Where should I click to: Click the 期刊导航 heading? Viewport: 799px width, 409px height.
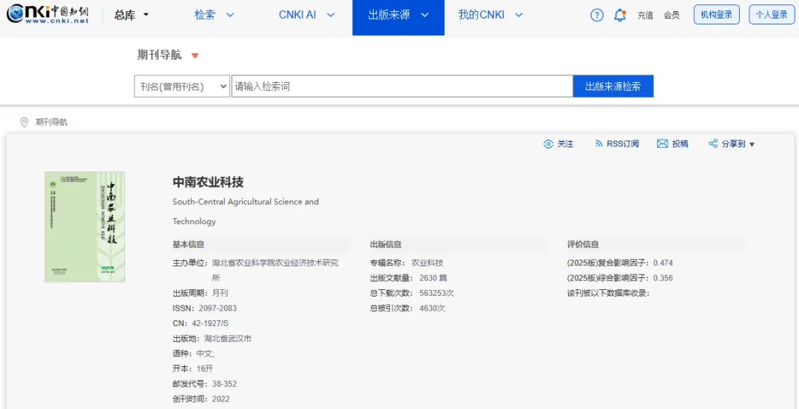[159, 55]
